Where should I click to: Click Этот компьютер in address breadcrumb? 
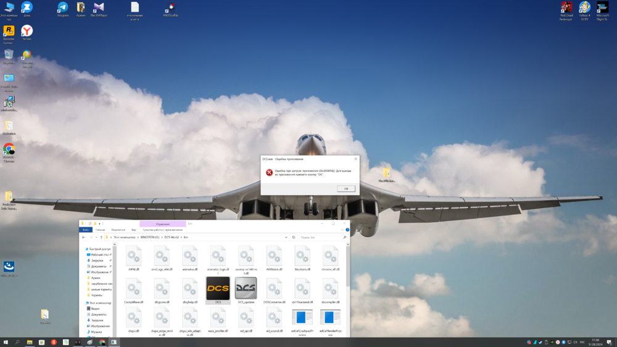coord(125,237)
